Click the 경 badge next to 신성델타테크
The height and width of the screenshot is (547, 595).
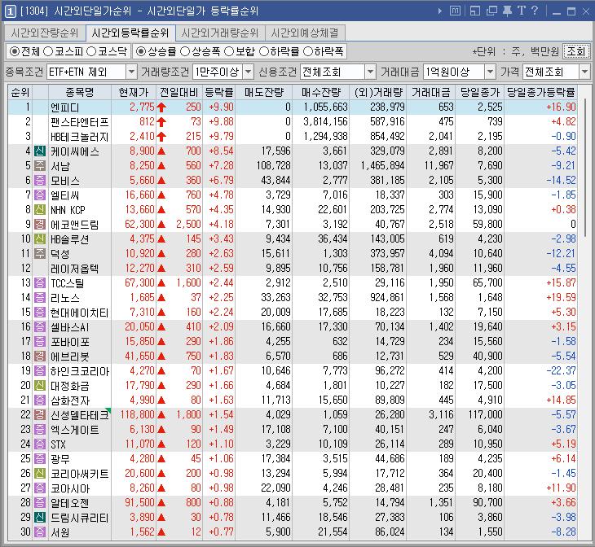[40, 415]
